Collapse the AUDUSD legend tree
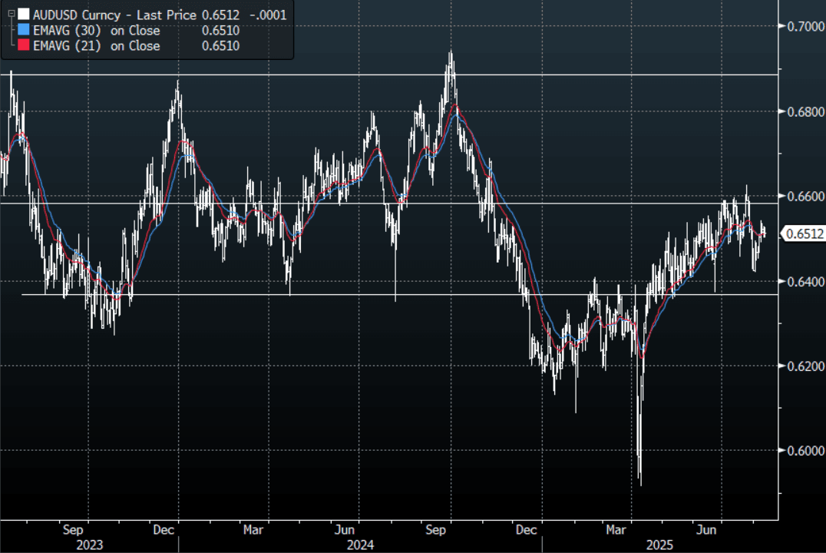Viewport: 826px width, 553px height. (11, 14)
